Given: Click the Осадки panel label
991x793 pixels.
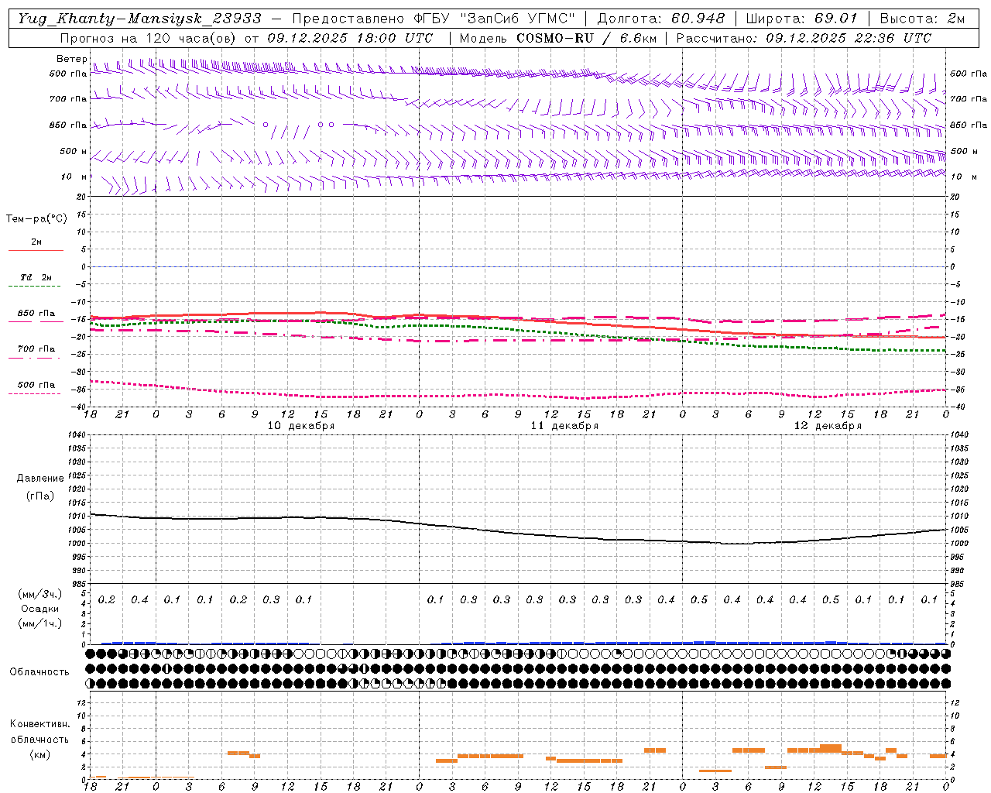Looking at the screenshot, I should tap(40, 609).
